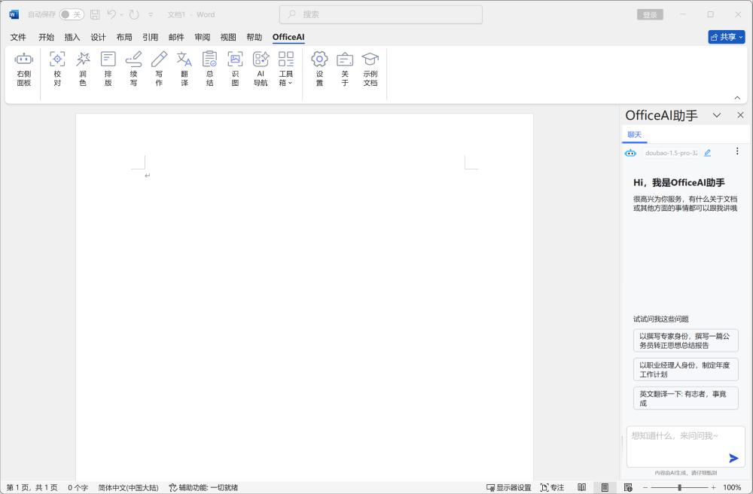This screenshot has height=494, width=753.
Task: Click the zoom slider in status bar
Action: pyautogui.click(x=680, y=487)
